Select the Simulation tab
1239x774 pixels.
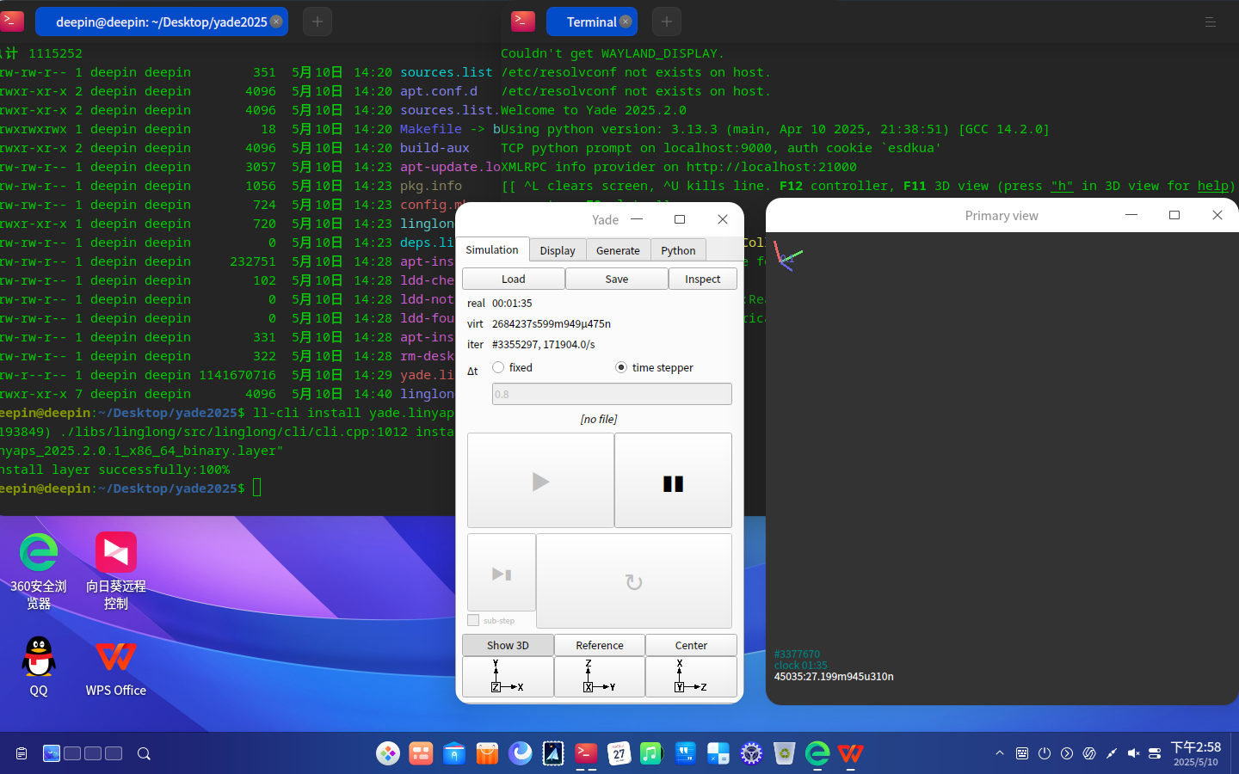[x=492, y=249]
